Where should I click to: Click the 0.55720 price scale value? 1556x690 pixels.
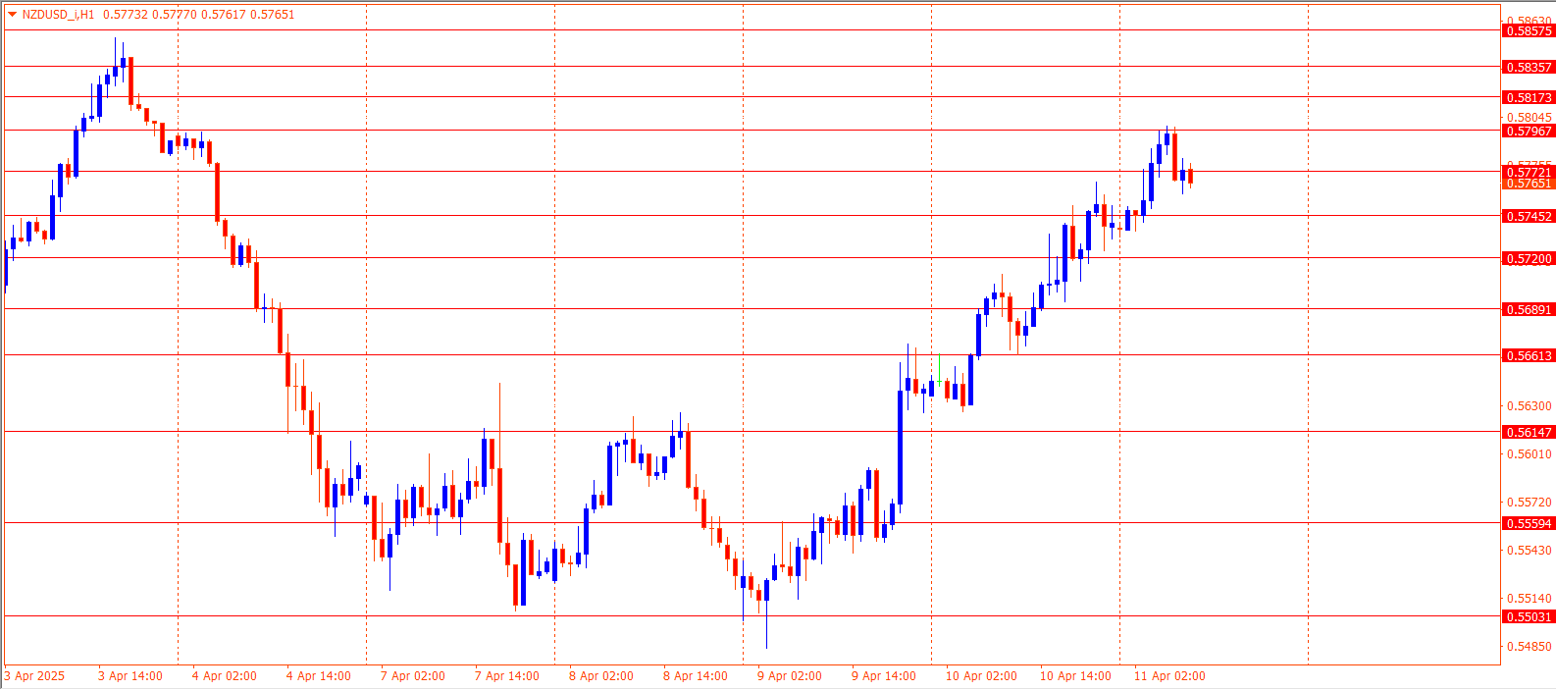[1529, 502]
